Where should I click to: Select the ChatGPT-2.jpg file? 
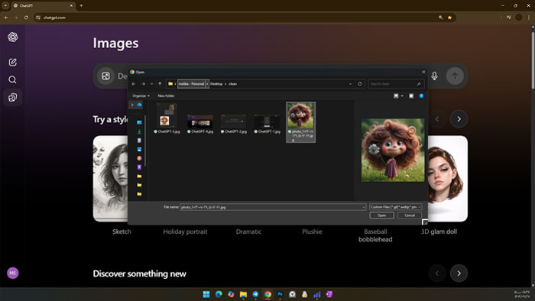(x=234, y=124)
